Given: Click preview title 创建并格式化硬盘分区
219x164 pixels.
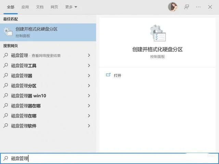Looking at the screenshot, I should pos(157,50).
